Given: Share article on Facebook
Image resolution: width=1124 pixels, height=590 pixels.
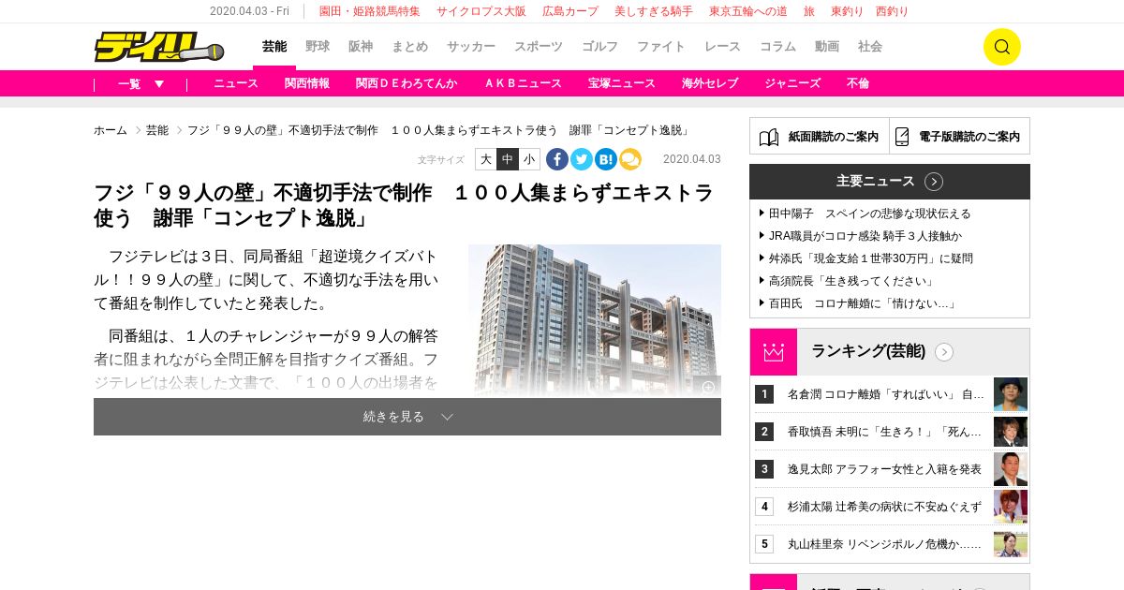Looking at the screenshot, I should [x=557, y=159].
